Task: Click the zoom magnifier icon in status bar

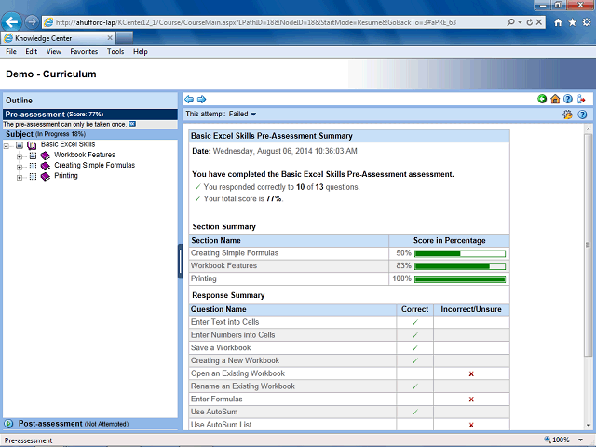Action: [548, 440]
